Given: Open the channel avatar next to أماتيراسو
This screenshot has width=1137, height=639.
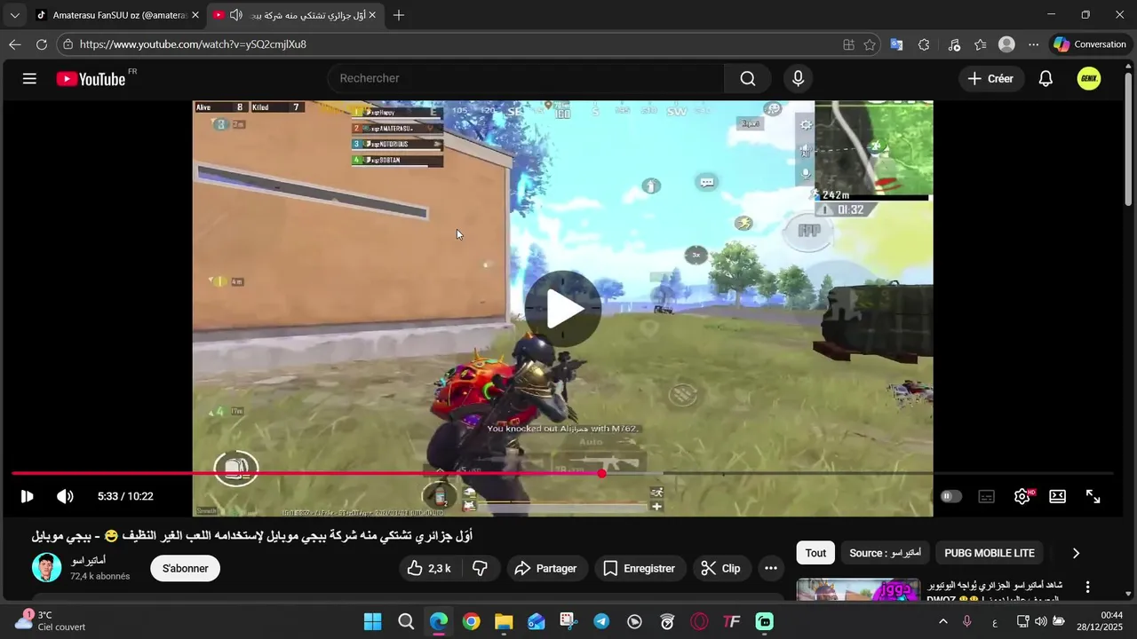Looking at the screenshot, I should pos(47,567).
